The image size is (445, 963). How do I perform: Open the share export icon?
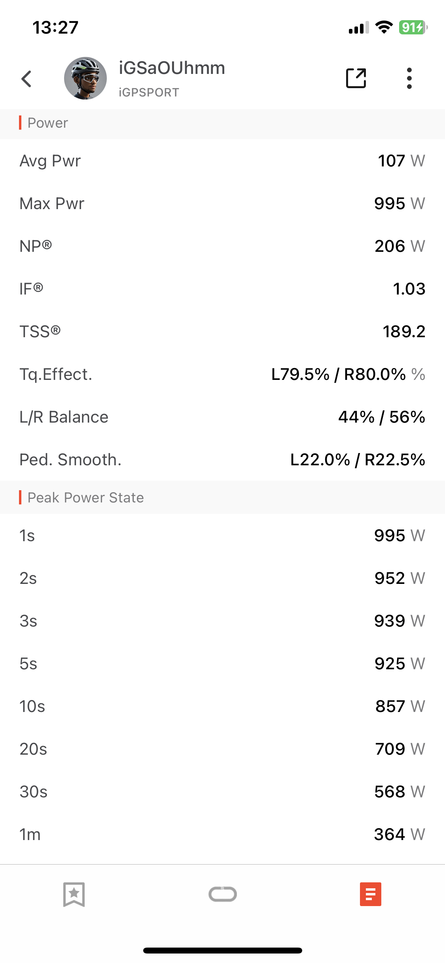(356, 78)
